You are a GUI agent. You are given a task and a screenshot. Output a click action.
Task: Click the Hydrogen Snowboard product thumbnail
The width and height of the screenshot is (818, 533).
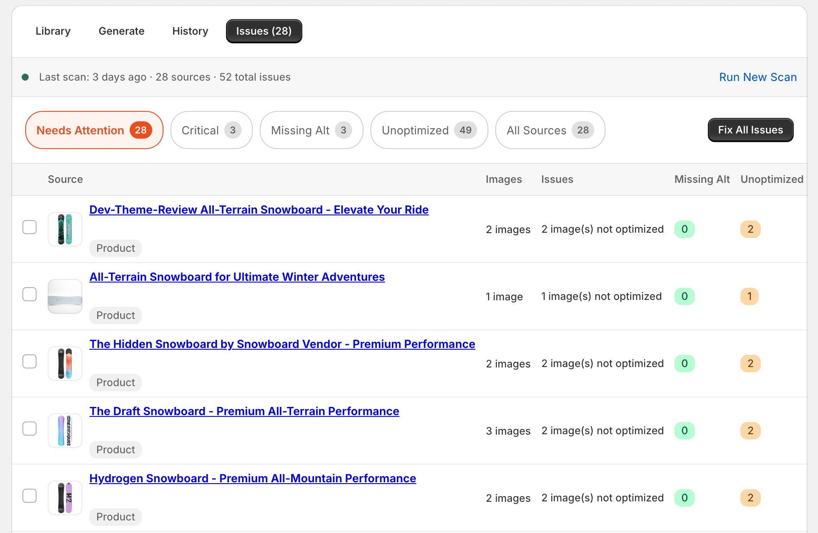pyautogui.click(x=65, y=497)
